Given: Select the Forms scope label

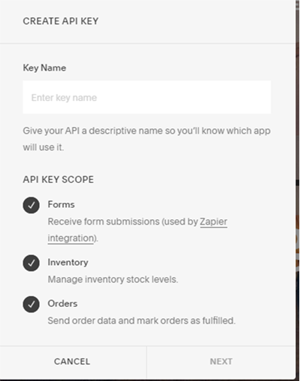Looking at the screenshot, I should 61,204.
